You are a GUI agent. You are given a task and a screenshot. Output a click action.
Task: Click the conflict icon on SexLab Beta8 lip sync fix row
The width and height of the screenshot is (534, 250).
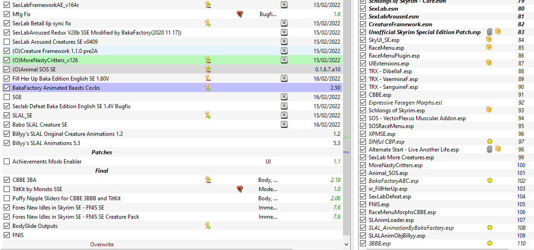pos(208,23)
